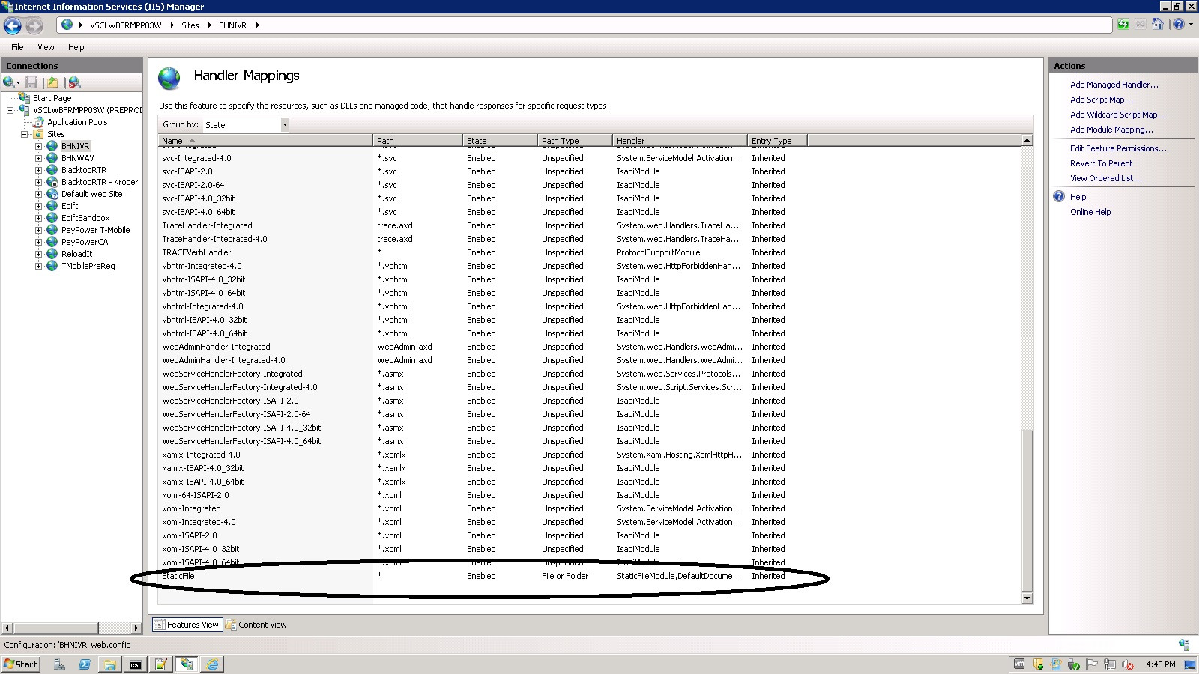The height and width of the screenshot is (674, 1199).
Task: Expand the ReloadIt site
Action: (x=38, y=254)
